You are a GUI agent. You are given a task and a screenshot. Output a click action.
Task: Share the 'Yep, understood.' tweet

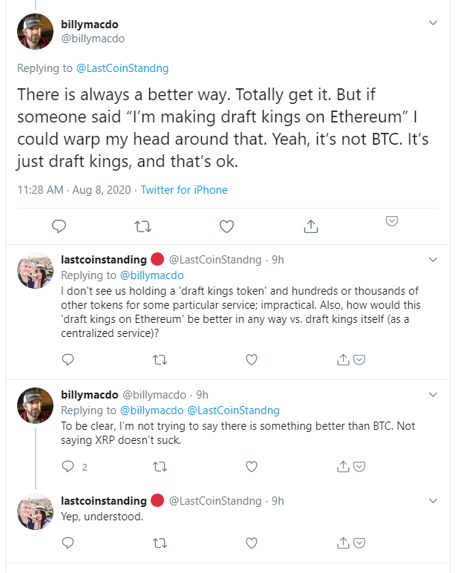click(343, 543)
